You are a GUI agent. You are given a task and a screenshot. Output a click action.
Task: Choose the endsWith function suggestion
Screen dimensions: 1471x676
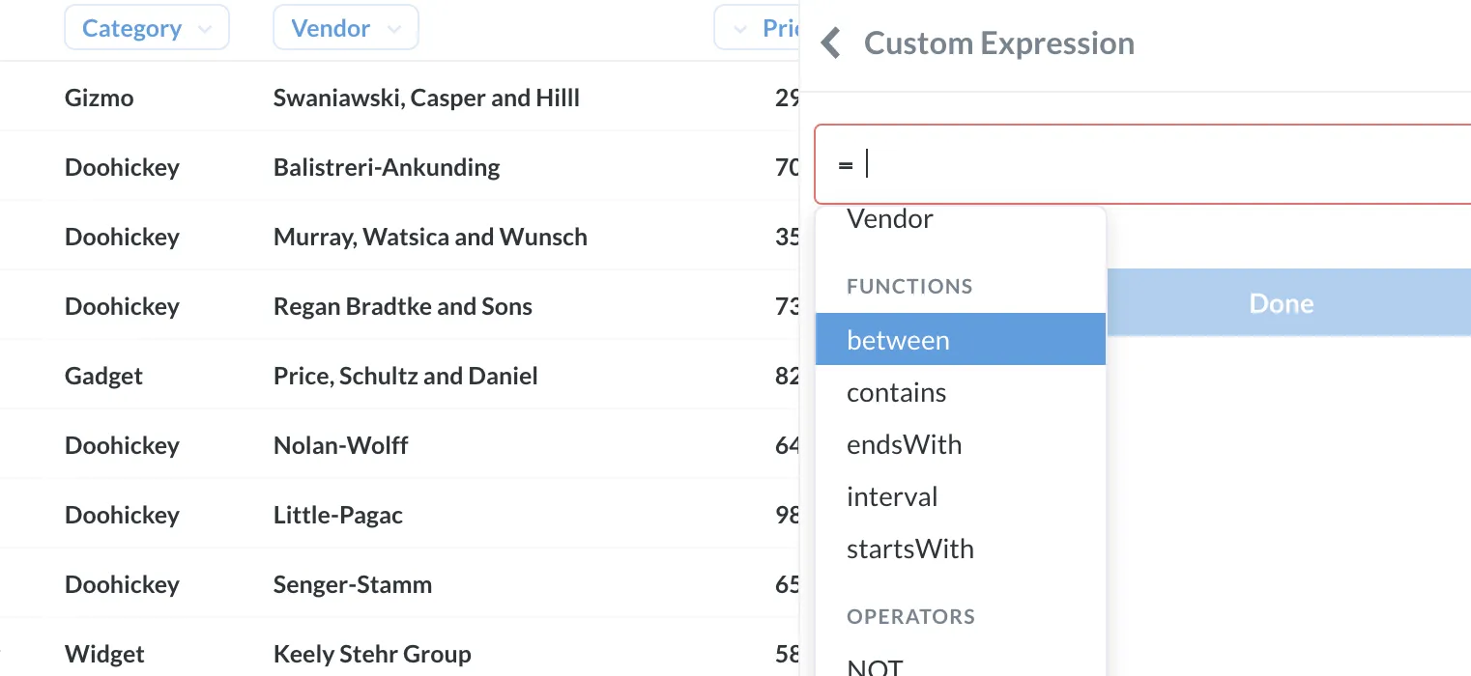tap(961, 444)
